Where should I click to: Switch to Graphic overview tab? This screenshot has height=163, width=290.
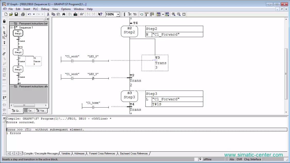[x=16, y=111]
